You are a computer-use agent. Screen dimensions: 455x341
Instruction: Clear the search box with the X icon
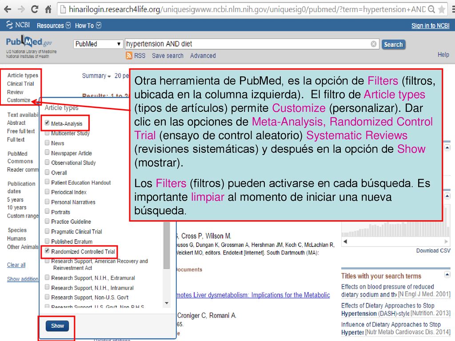[373, 44]
